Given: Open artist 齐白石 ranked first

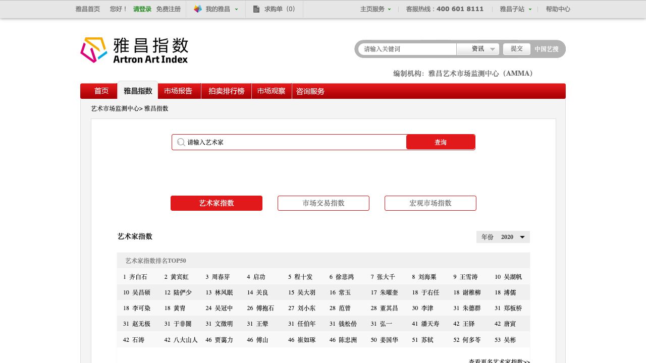Looking at the screenshot, I should [x=138, y=277].
